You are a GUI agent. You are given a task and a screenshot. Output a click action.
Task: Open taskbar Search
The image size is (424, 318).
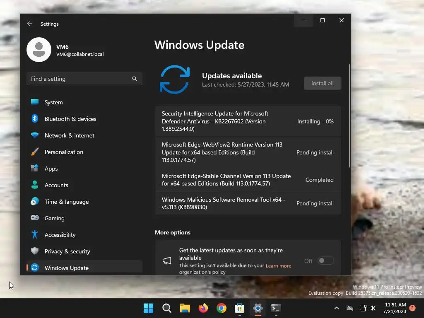pos(166,308)
